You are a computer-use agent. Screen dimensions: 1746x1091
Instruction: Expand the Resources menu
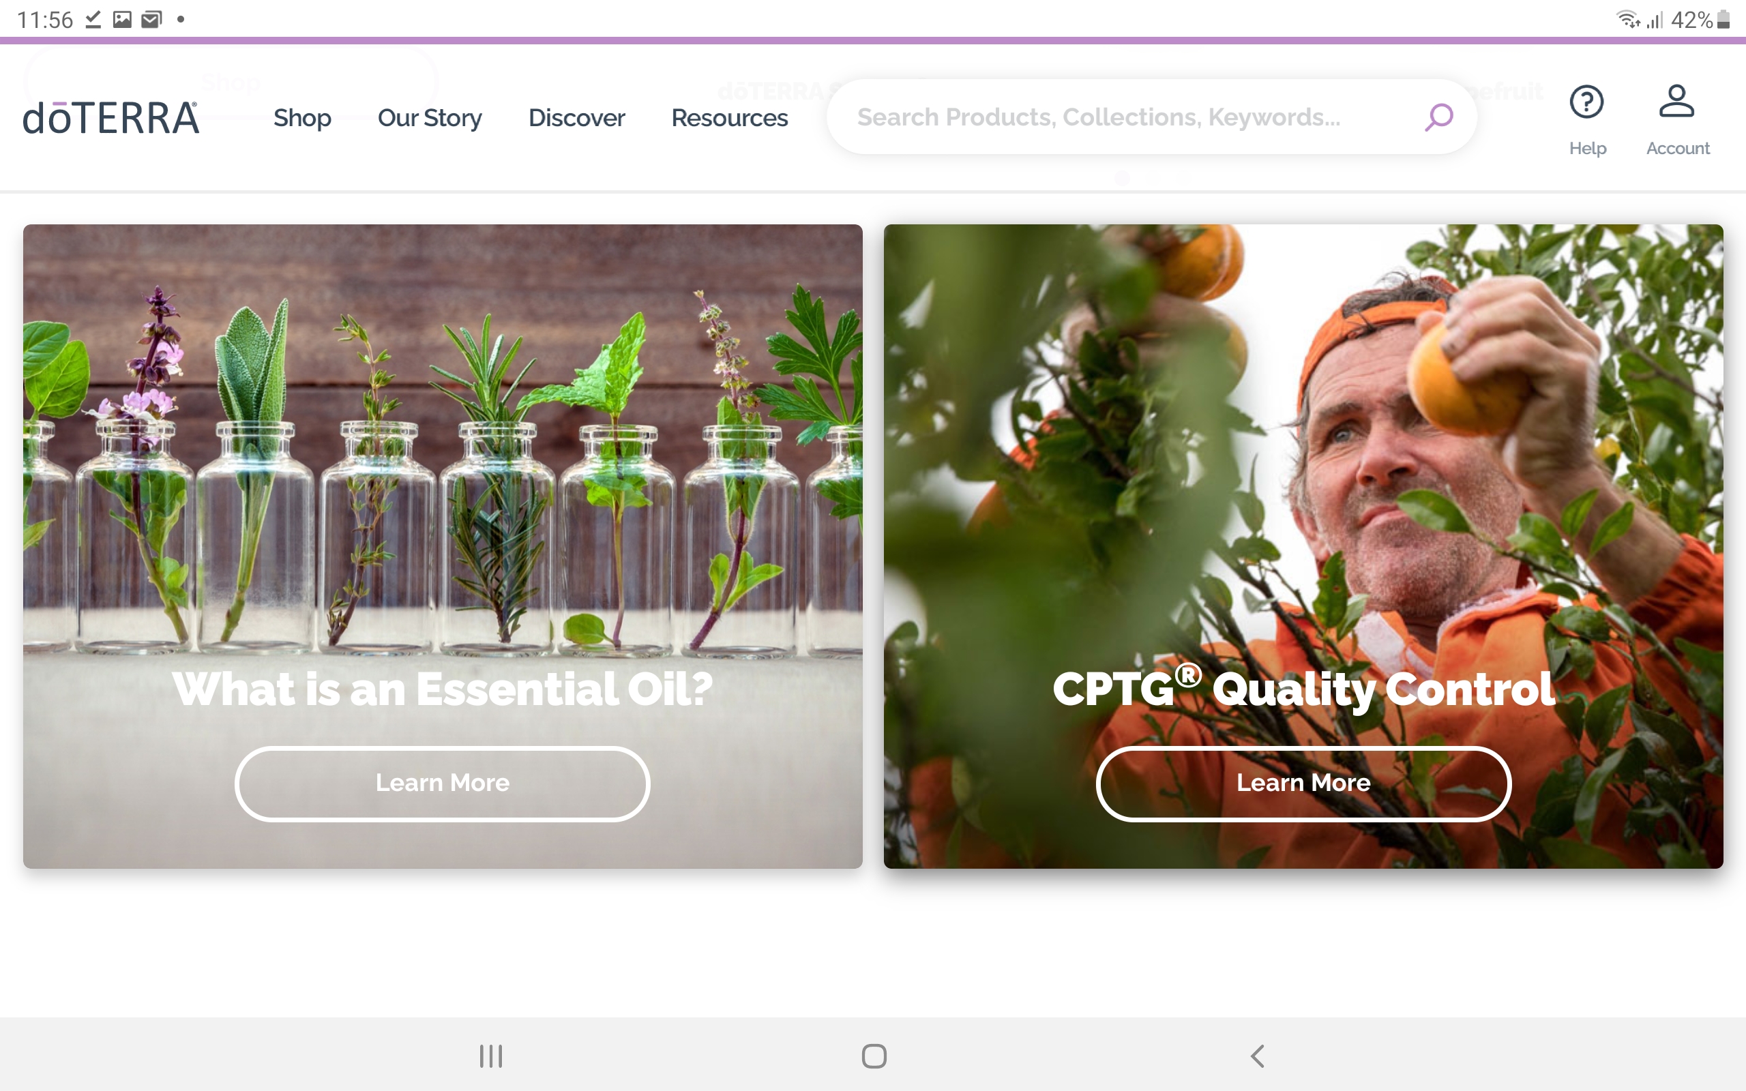(x=729, y=117)
